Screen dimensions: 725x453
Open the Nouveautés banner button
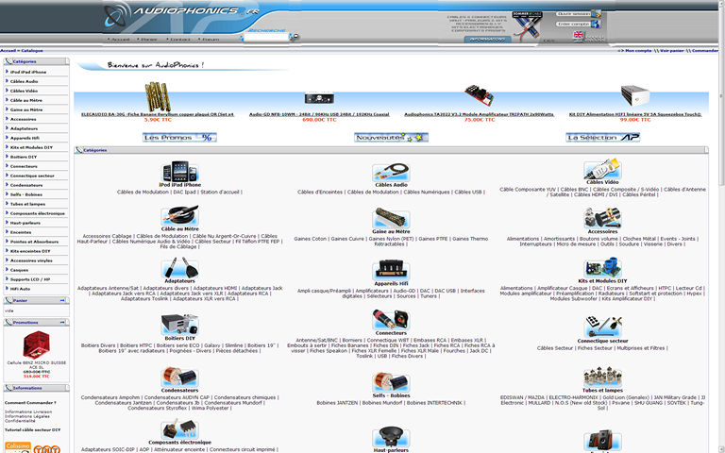[391, 137]
